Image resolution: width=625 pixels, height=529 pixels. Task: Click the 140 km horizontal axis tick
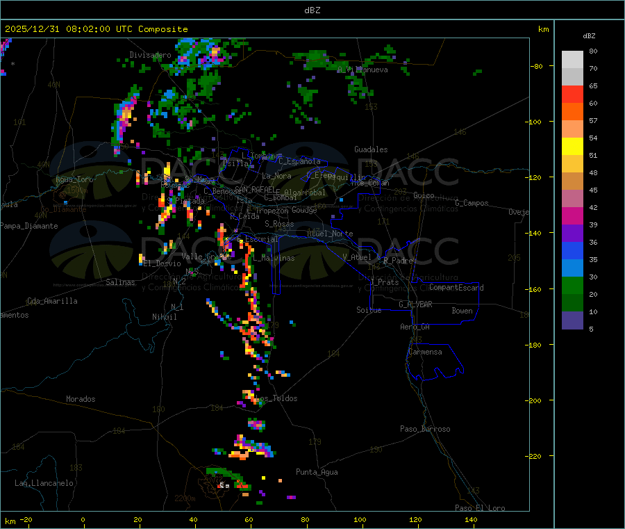471,519
